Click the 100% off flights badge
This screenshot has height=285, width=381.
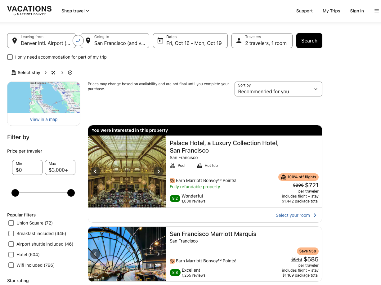(298, 177)
